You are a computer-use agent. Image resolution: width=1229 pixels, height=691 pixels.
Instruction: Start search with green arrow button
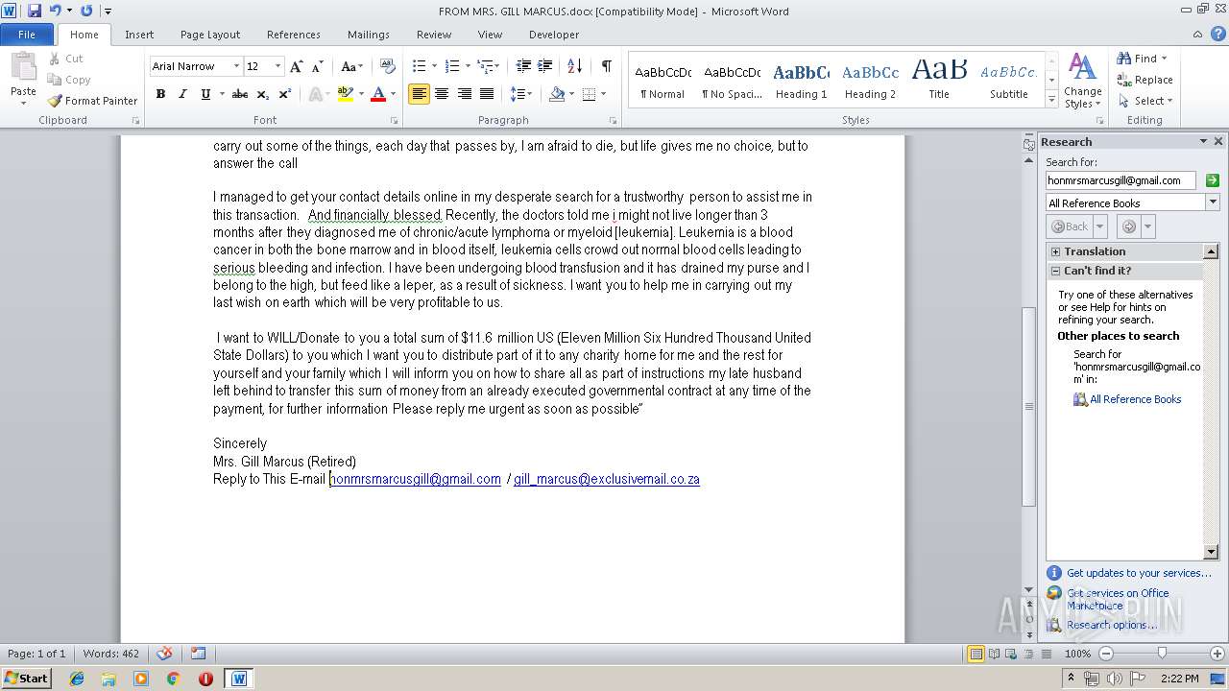pyautogui.click(x=1212, y=180)
